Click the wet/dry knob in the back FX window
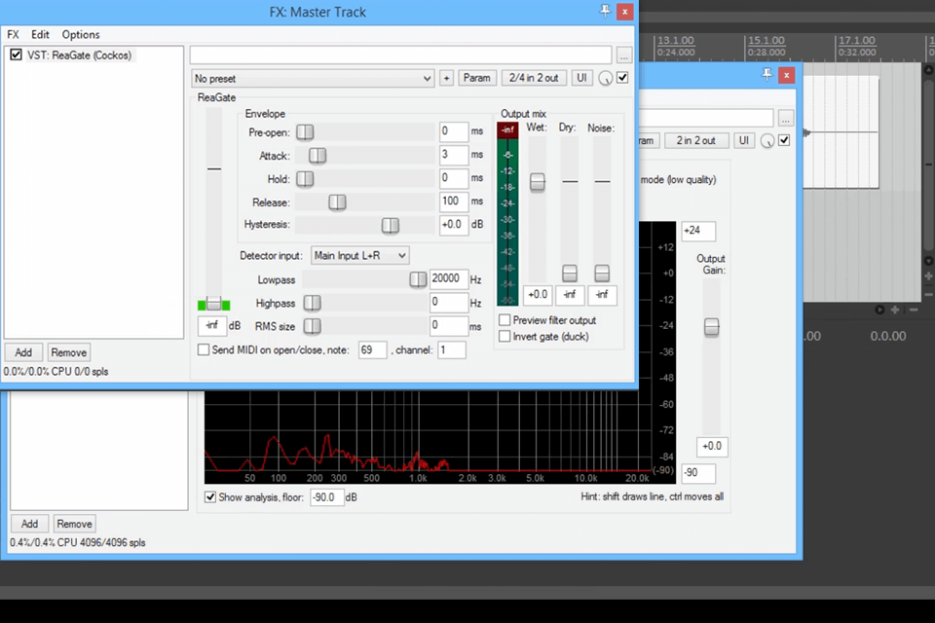The image size is (935, 623). tap(767, 141)
